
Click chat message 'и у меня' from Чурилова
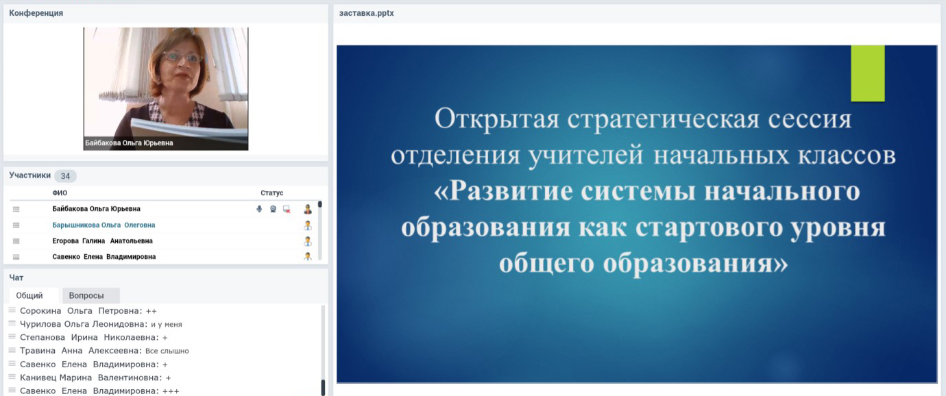tap(167, 324)
